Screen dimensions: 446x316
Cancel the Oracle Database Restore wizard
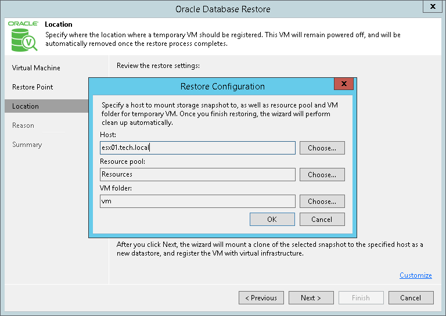[411, 298]
